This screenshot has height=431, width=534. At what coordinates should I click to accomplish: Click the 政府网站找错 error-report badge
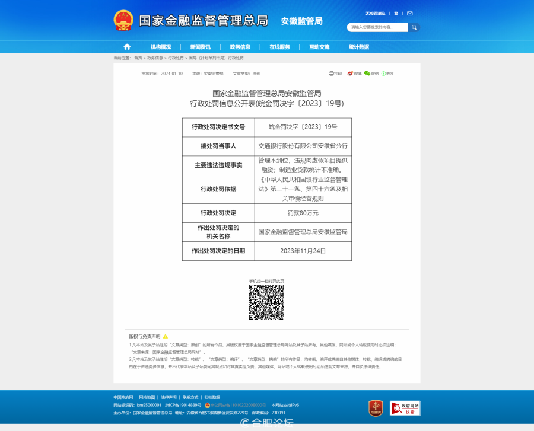[405, 408]
